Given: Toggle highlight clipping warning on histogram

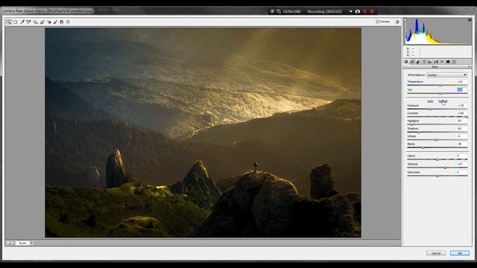Looking at the screenshot, I should point(470,20).
